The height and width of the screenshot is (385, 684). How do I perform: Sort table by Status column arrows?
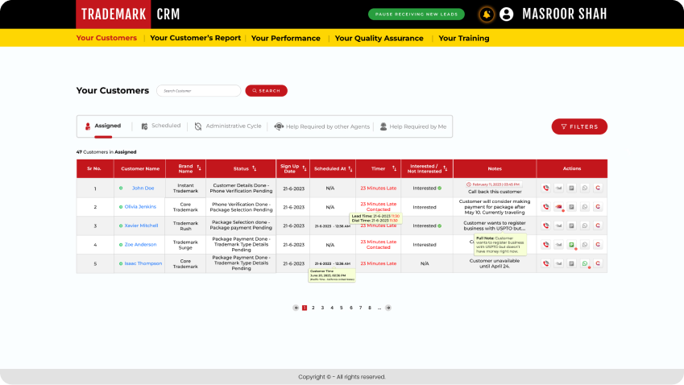pyautogui.click(x=255, y=168)
